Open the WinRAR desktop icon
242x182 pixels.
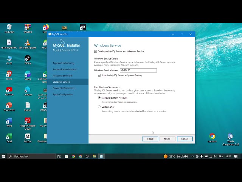click(28, 28)
